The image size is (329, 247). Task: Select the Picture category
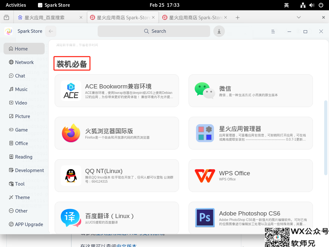[x=24, y=116]
